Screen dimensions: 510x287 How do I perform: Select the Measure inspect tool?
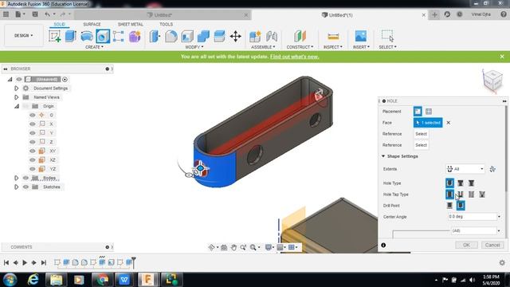click(333, 36)
